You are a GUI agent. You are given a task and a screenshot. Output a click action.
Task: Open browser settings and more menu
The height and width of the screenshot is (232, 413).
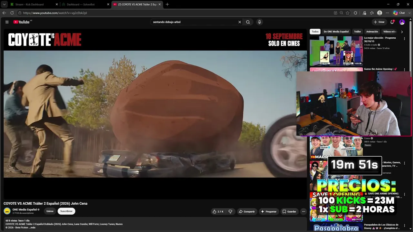point(388,13)
